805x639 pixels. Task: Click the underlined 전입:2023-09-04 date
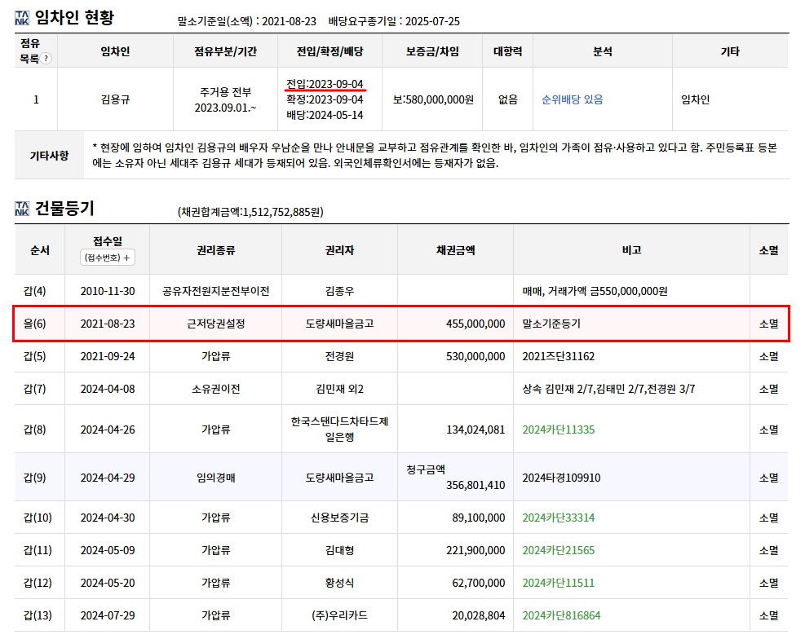coord(325,84)
